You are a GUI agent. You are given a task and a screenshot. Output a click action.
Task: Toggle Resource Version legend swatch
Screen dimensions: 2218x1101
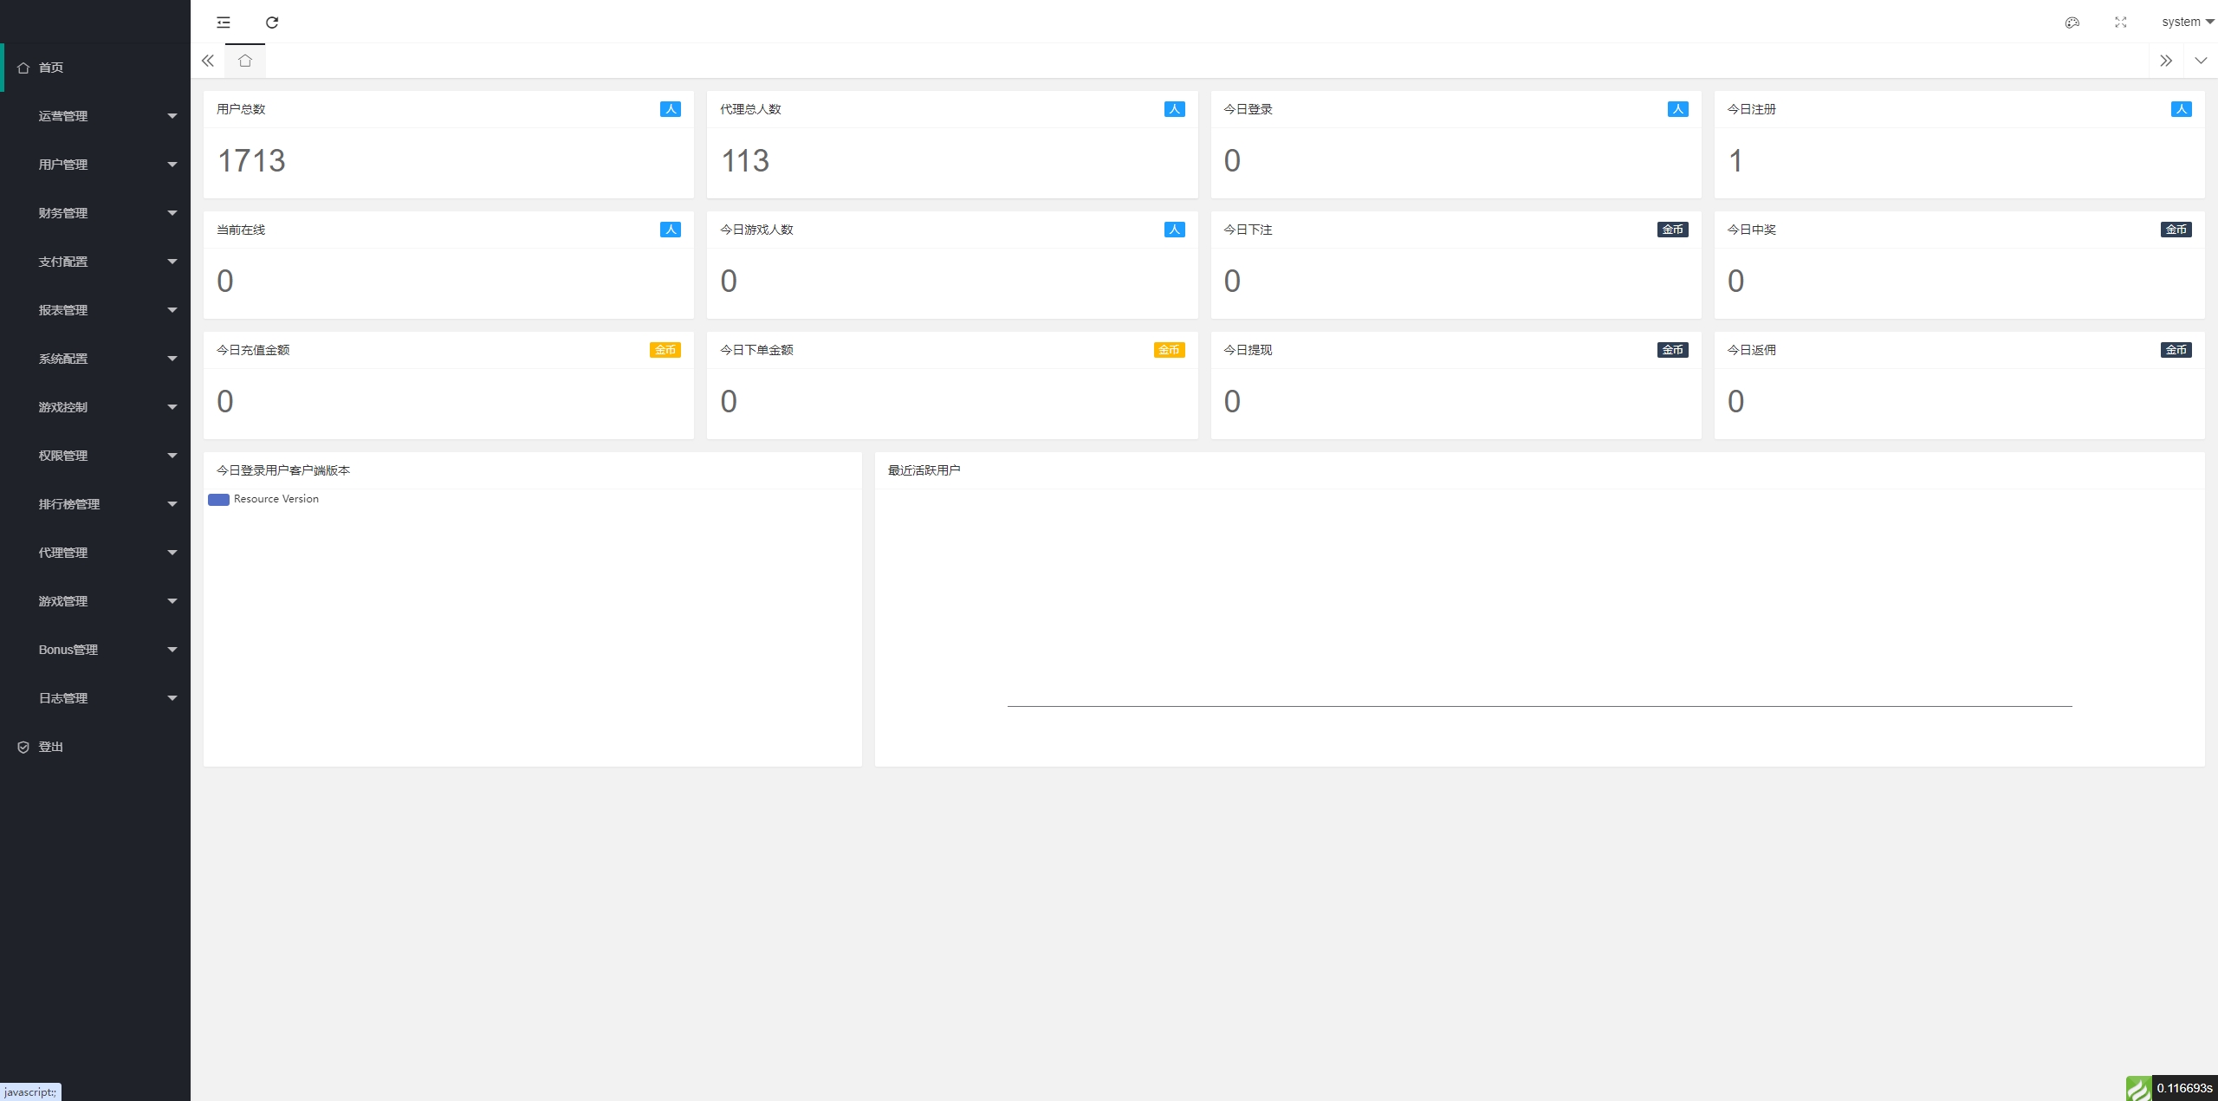coord(218,499)
